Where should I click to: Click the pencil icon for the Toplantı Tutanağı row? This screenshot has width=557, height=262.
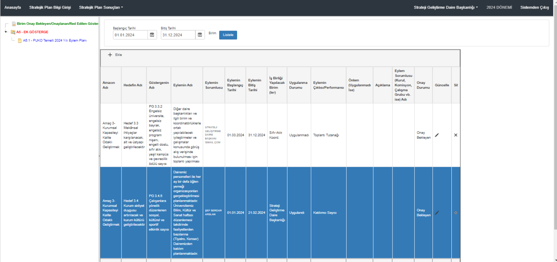click(437, 135)
